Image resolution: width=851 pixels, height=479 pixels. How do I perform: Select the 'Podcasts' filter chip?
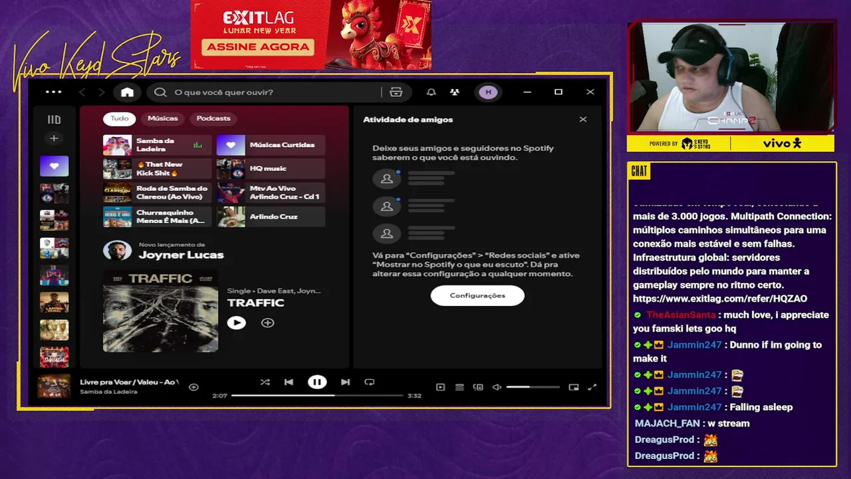[x=213, y=118]
